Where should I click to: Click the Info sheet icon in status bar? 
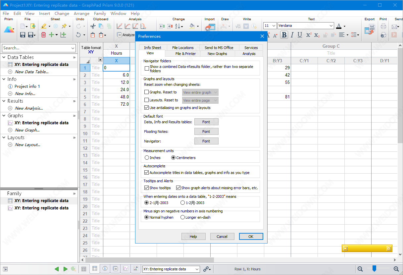click(x=105, y=269)
